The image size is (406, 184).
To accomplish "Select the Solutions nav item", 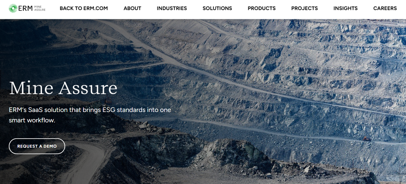I will [217, 8].
